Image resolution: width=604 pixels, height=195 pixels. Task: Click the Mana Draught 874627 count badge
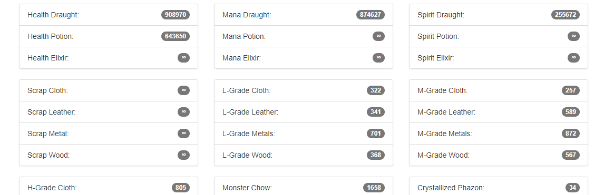(x=370, y=15)
